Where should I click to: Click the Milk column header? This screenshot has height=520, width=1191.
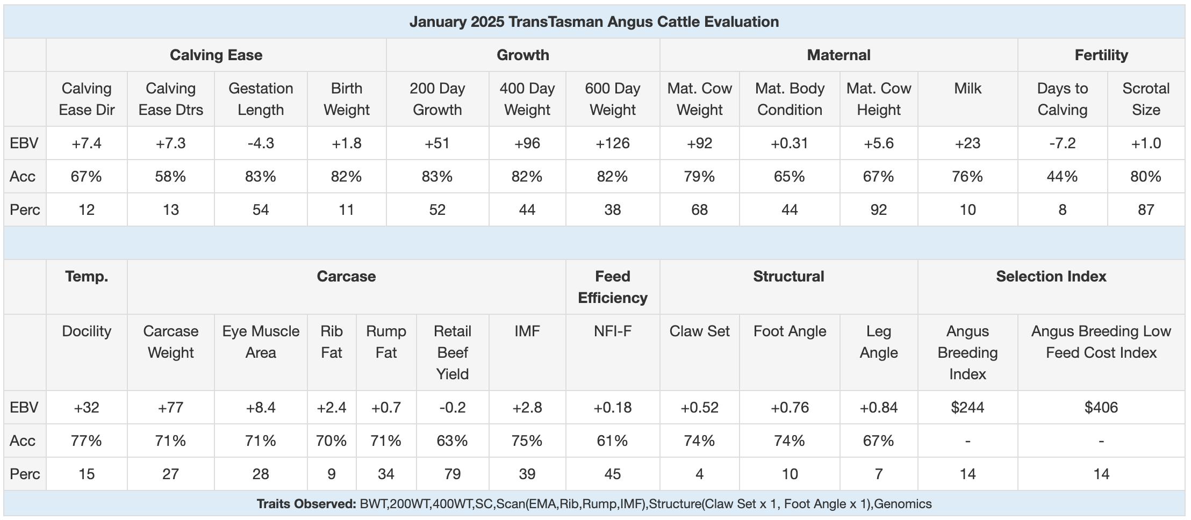click(x=967, y=89)
